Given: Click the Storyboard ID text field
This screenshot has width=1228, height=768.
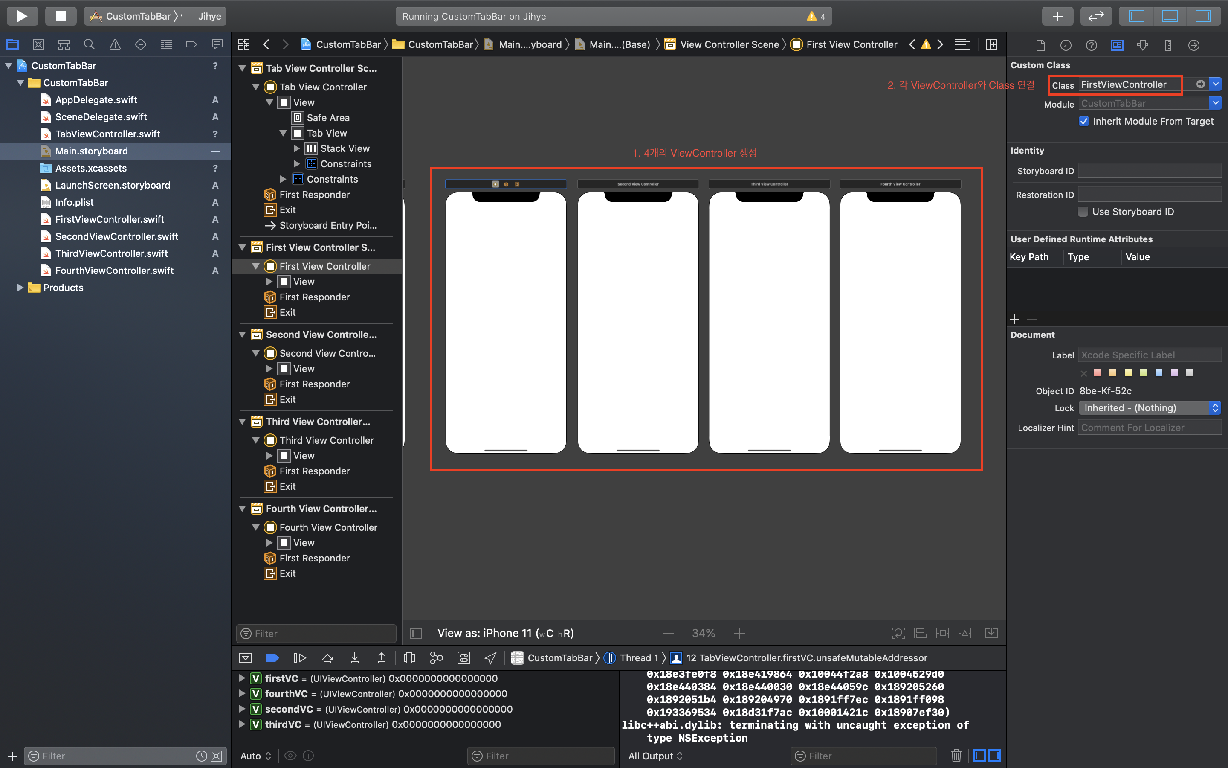Looking at the screenshot, I should coord(1150,171).
